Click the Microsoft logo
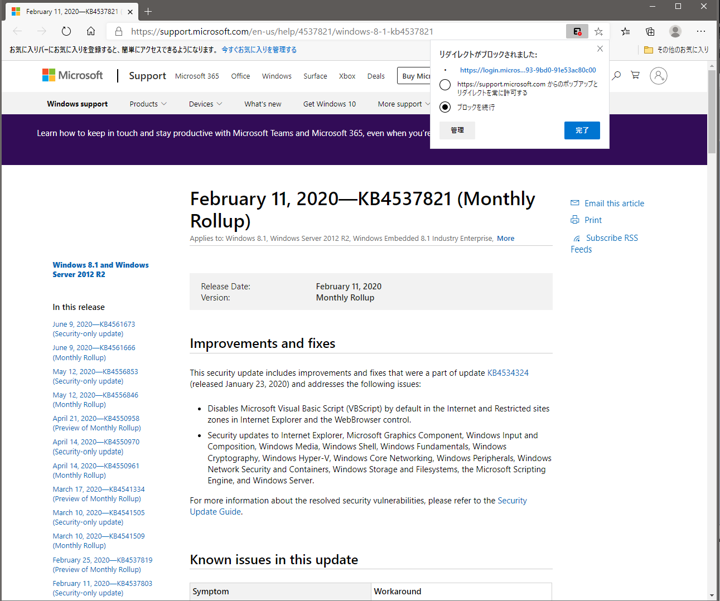 click(x=73, y=75)
